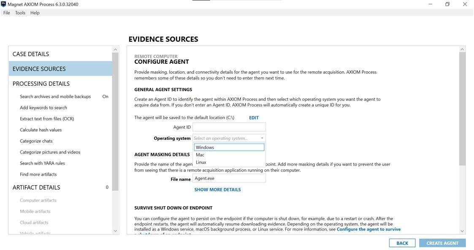Open the Help menu
474x250 pixels.
35,13
